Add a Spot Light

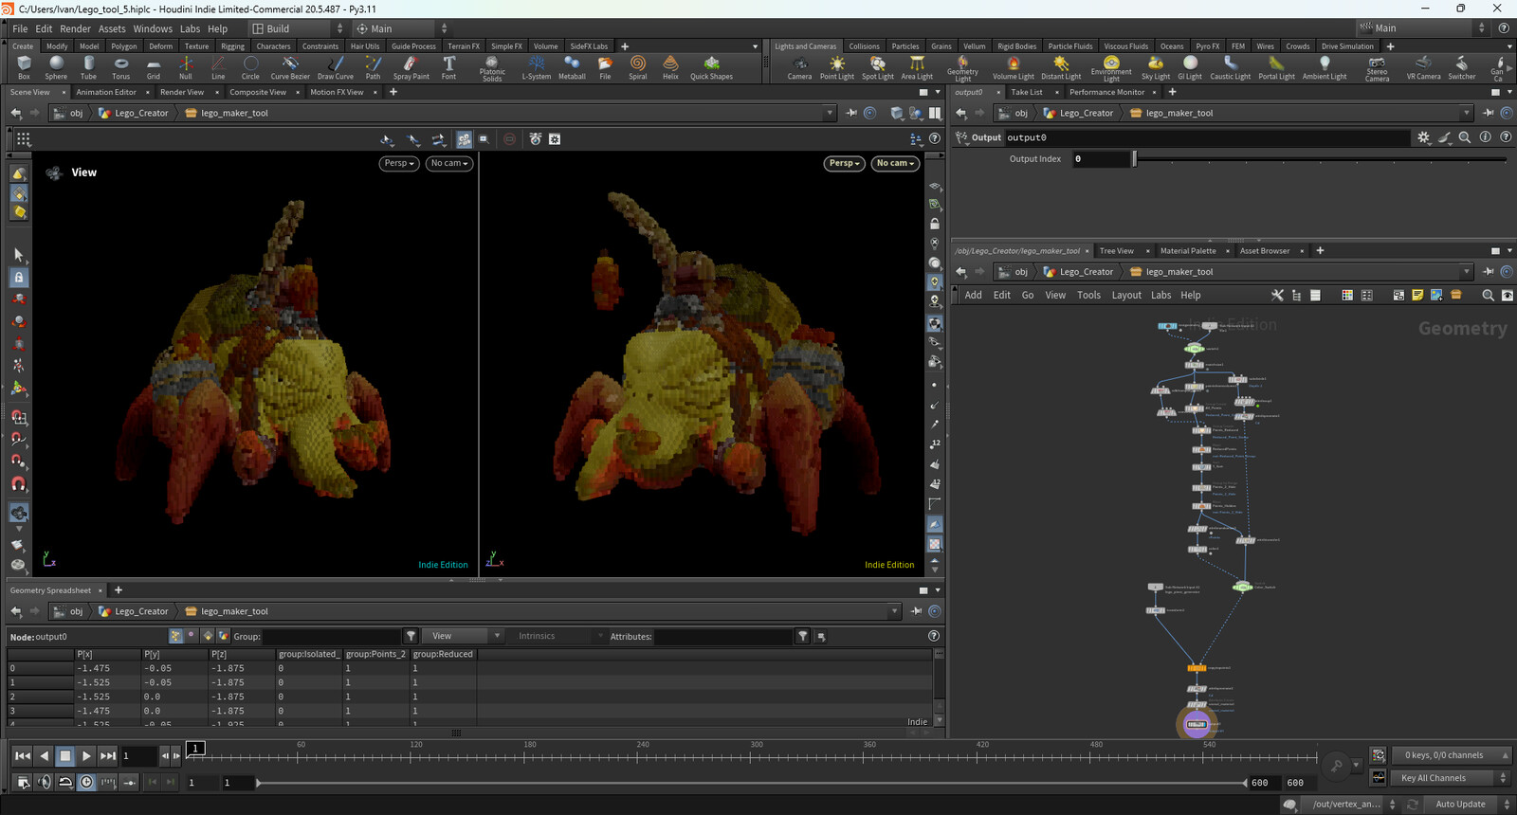877,67
